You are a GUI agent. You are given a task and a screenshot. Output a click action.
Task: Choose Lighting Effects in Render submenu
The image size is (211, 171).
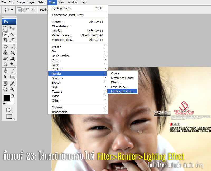pos(122,91)
